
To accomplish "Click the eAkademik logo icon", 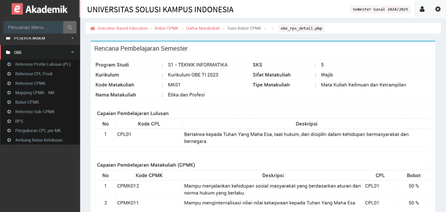I will click(x=17, y=9).
